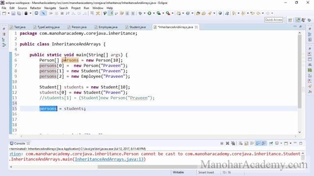Click the Save All toolbar icon
This screenshot has width=314, height=176.
[x=19, y=13]
